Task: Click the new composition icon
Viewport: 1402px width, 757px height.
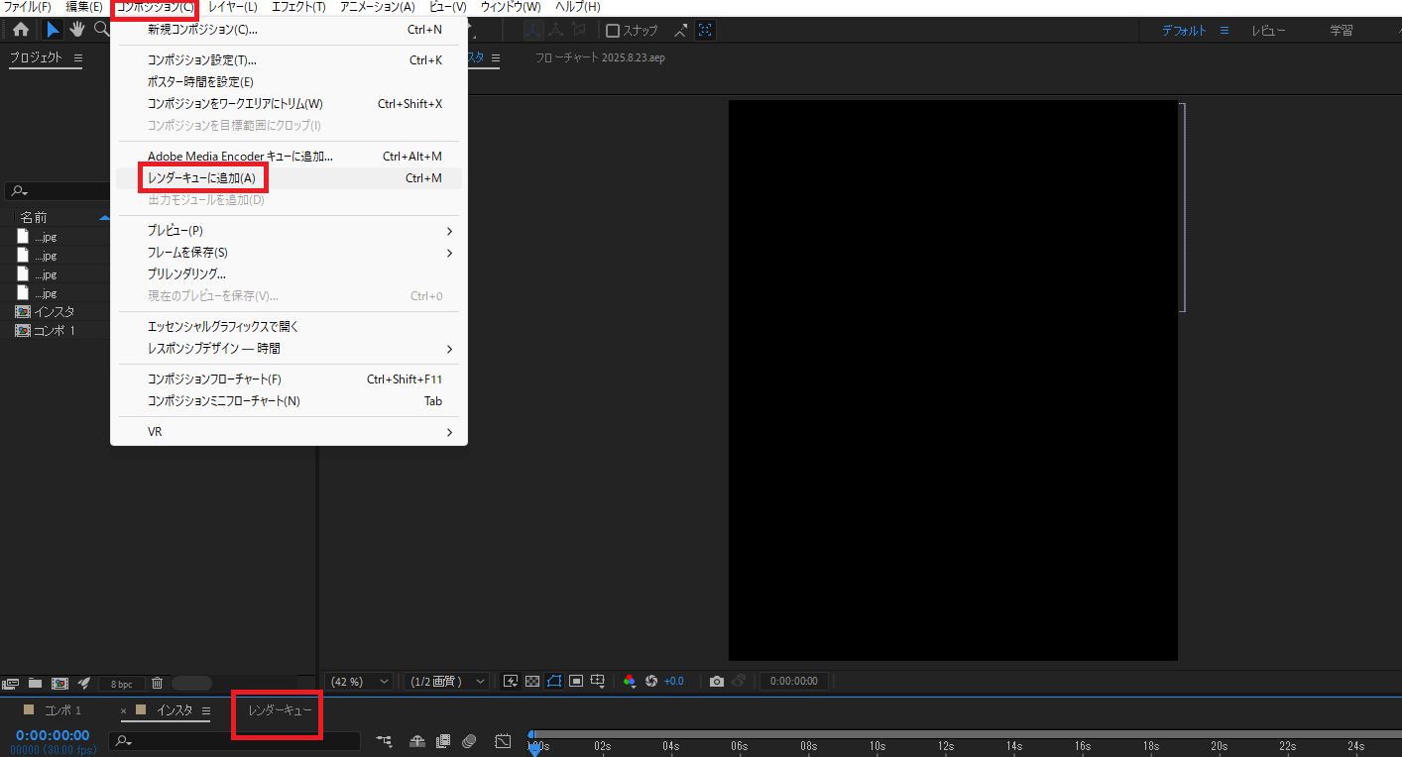Action: coord(59,683)
